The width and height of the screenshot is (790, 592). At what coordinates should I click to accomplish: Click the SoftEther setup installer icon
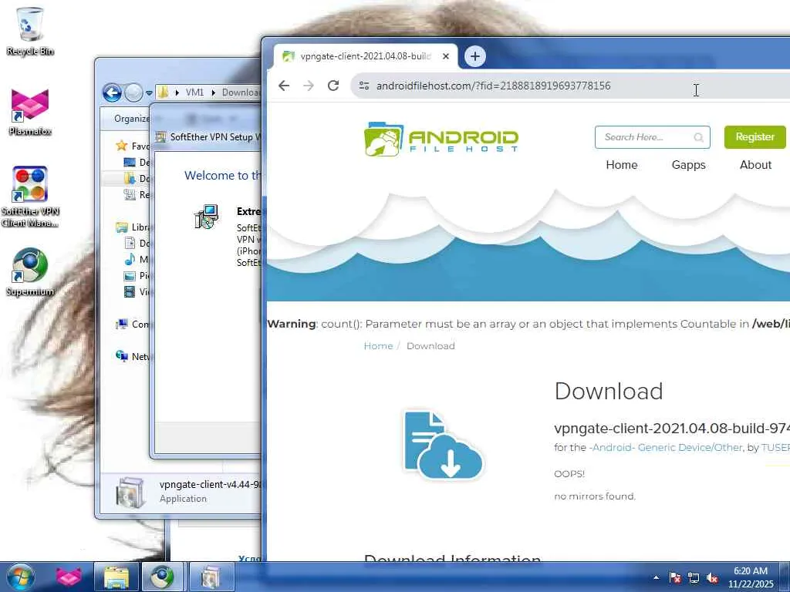tap(207, 217)
